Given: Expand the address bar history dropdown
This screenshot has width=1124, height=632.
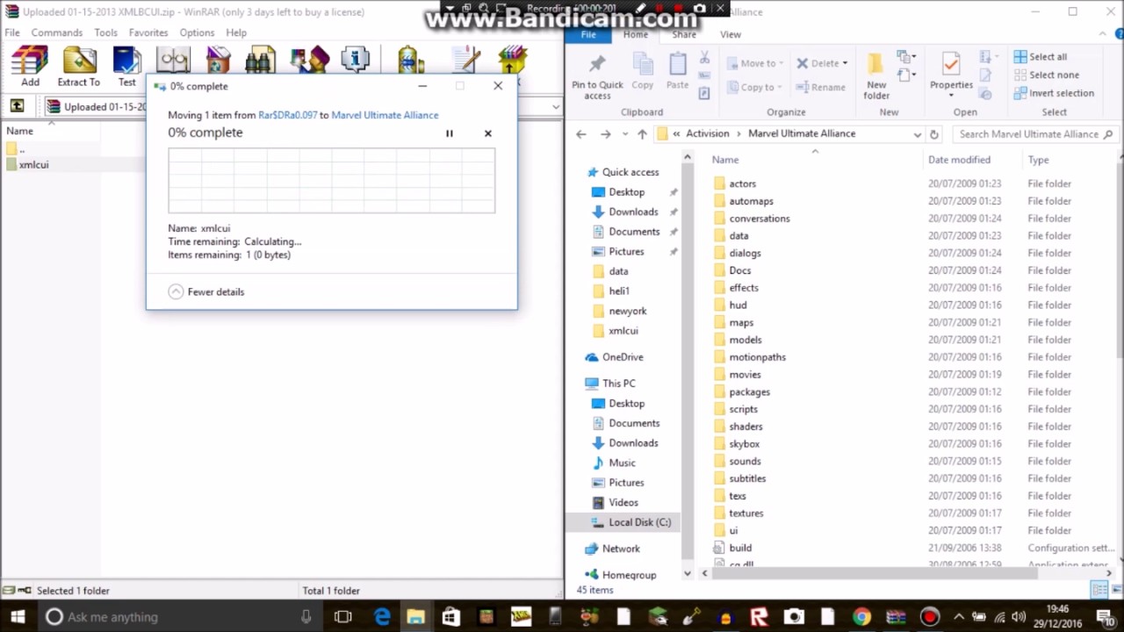Looking at the screenshot, I should pyautogui.click(x=917, y=134).
